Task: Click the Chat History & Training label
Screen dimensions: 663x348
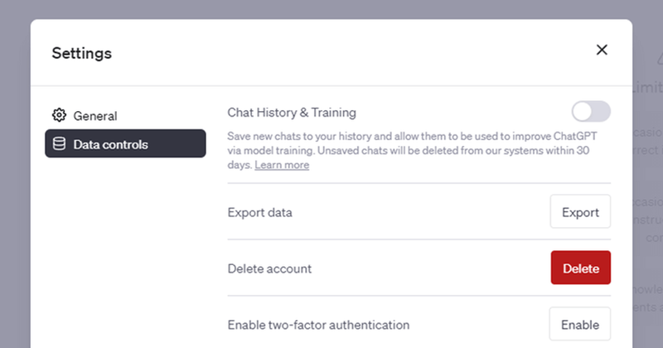Action: [292, 112]
